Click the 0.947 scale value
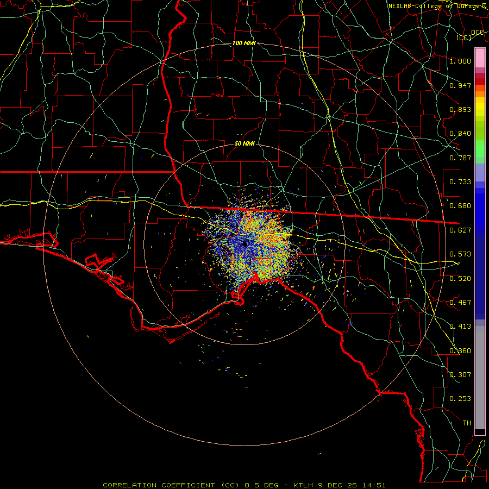489x489 pixels. coord(460,85)
